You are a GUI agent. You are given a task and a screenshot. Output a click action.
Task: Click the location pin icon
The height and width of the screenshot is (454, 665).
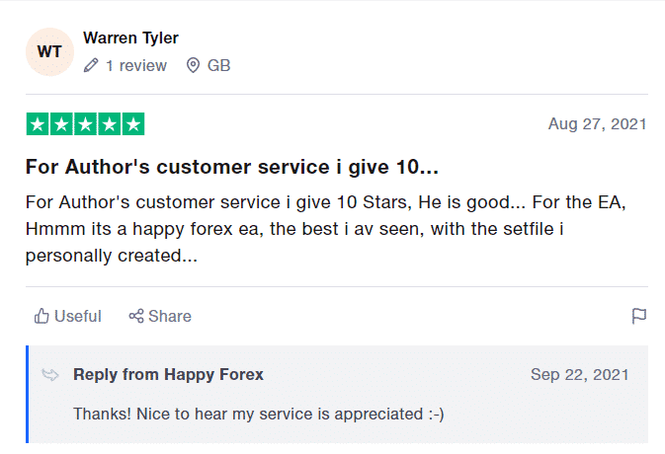193,66
